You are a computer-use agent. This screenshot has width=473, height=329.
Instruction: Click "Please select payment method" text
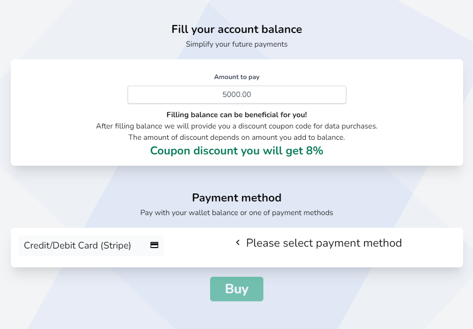324,243
